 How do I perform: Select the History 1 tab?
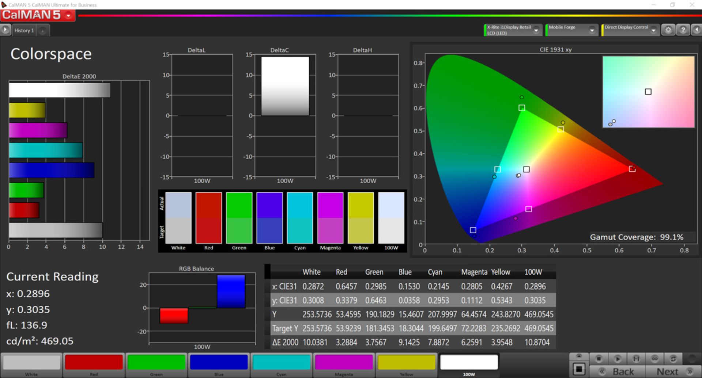[24, 30]
